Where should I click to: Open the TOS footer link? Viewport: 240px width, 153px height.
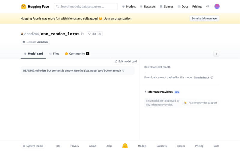point(58,146)
